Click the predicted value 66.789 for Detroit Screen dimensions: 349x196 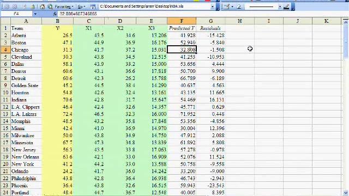182,78
